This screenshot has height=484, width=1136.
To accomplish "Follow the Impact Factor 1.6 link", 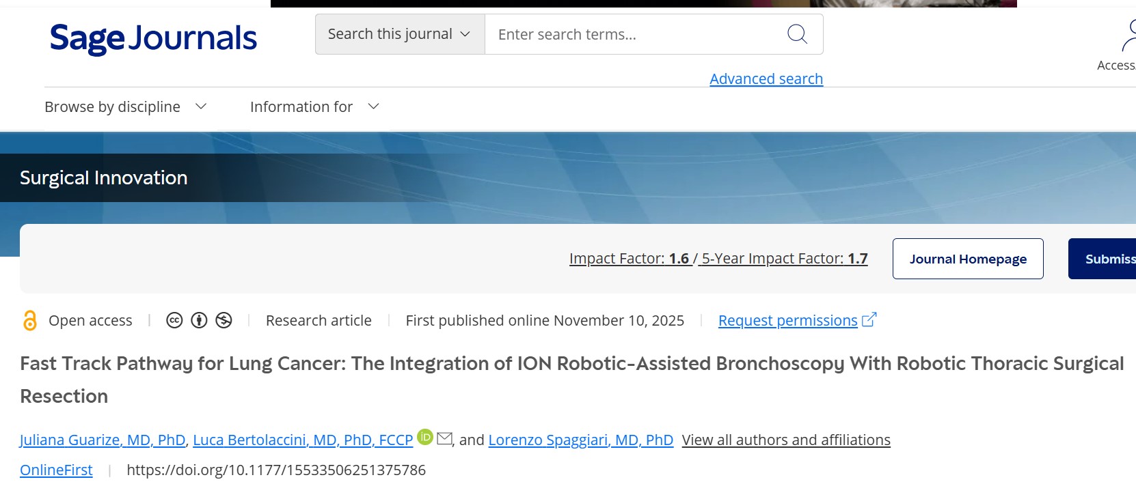I will 630,259.
